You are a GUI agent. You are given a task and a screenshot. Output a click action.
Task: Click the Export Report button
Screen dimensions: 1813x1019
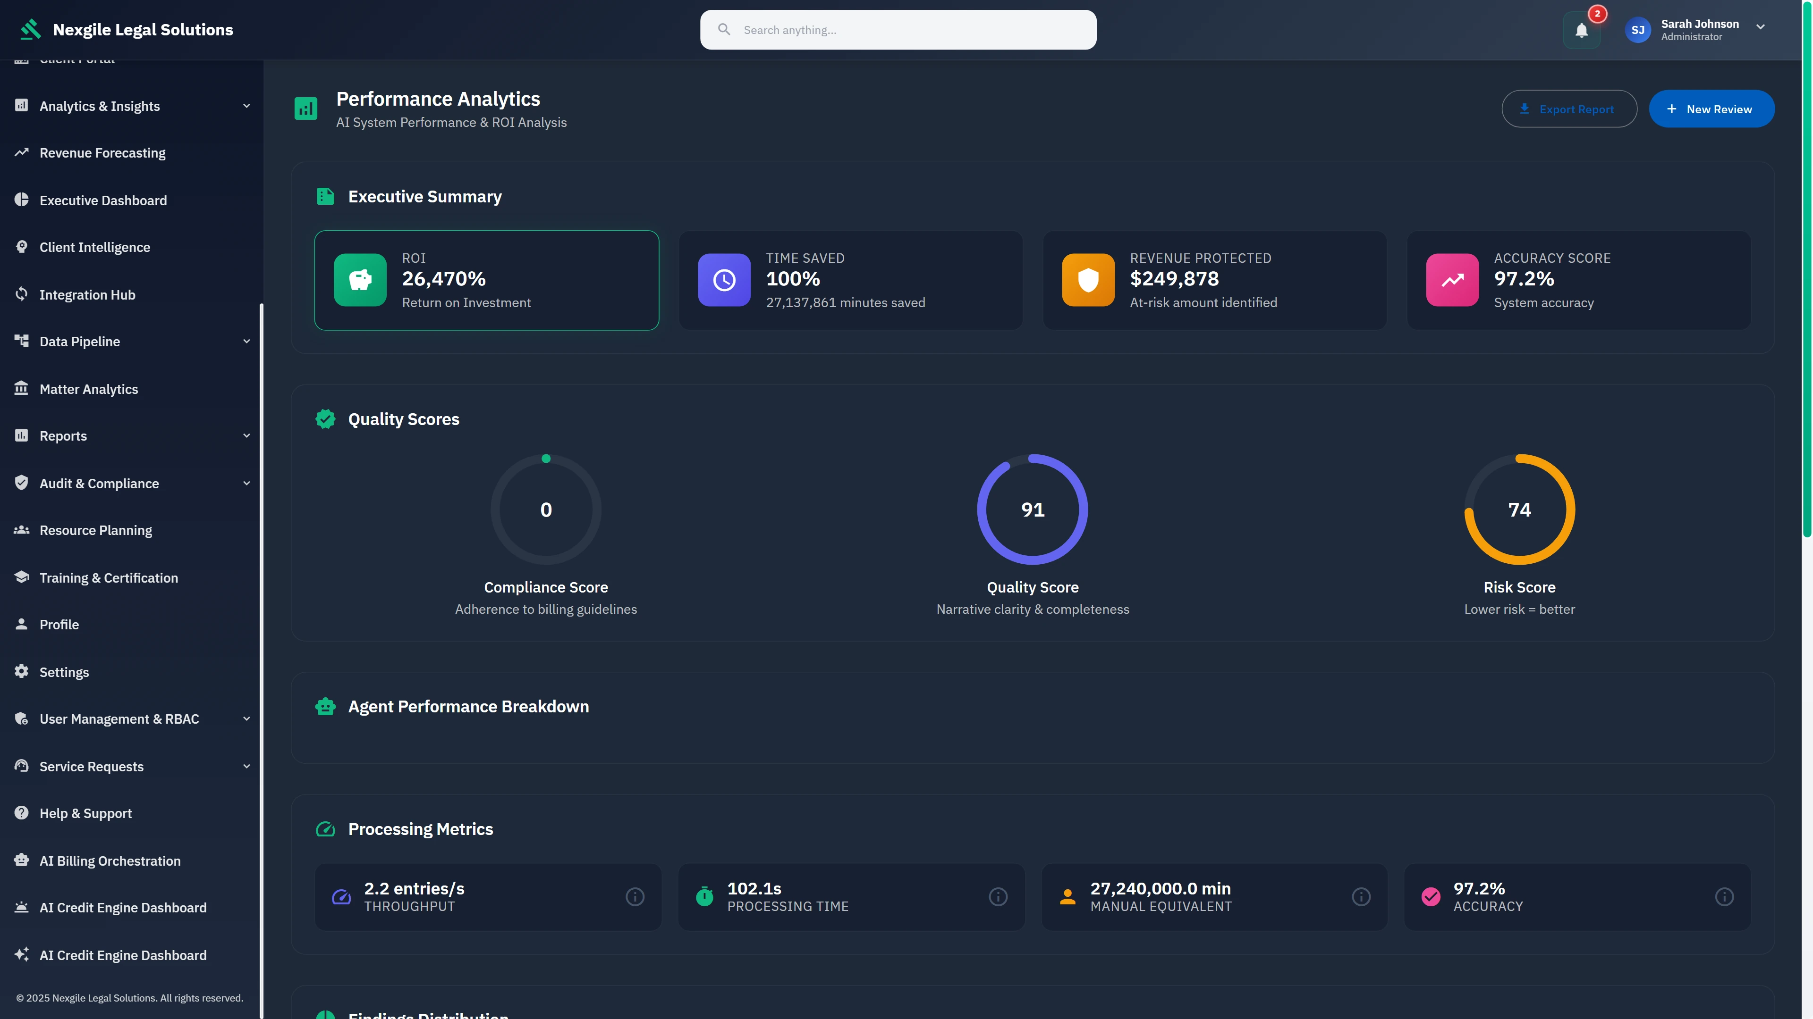click(x=1569, y=109)
